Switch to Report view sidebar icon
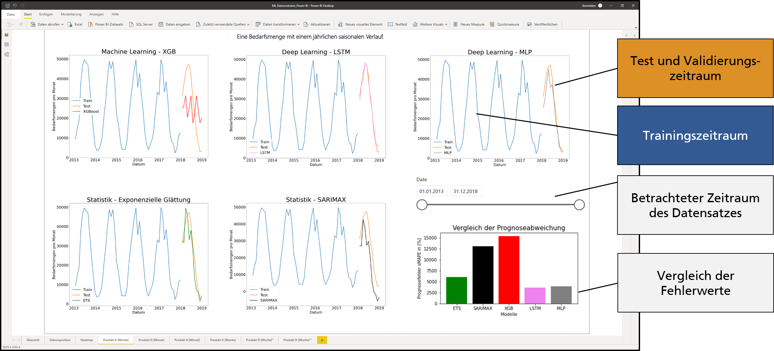Image resolution: width=774 pixels, height=351 pixels. pos(6,35)
